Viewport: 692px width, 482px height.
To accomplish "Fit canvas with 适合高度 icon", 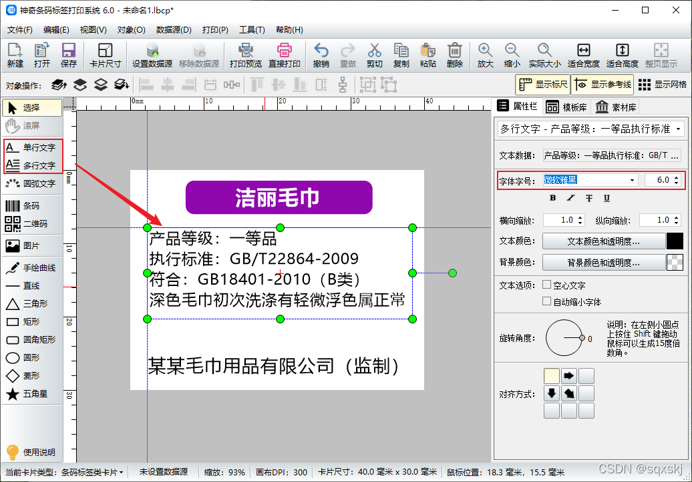I will click(x=623, y=55).
